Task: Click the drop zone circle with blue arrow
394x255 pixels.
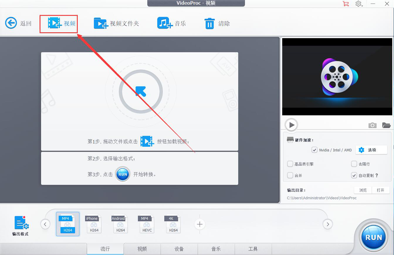Action: [x=141, y=92]
